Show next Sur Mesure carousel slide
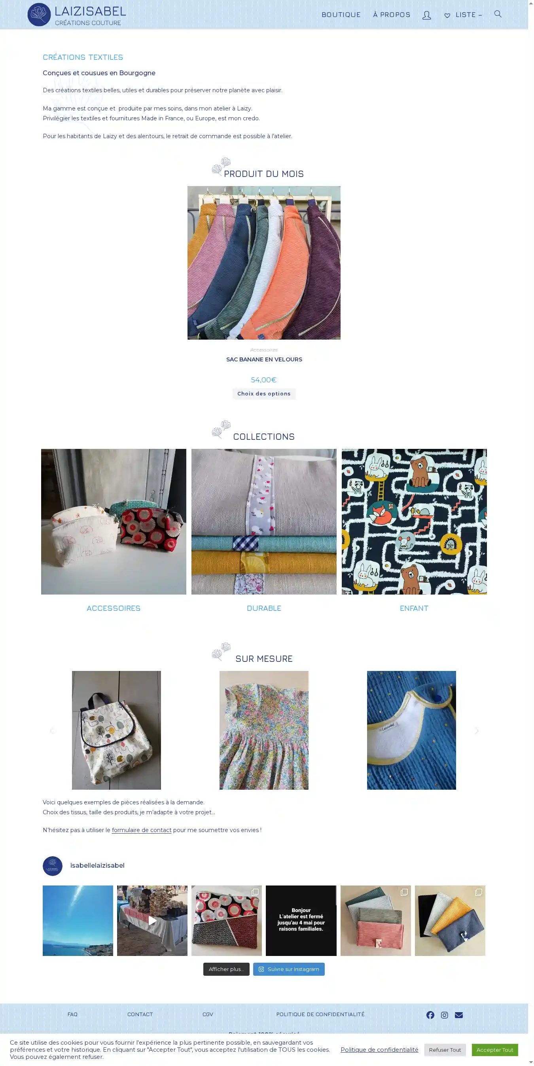Screen dimensions: 534x1066 pyautogui.click(x=477, y=730)
